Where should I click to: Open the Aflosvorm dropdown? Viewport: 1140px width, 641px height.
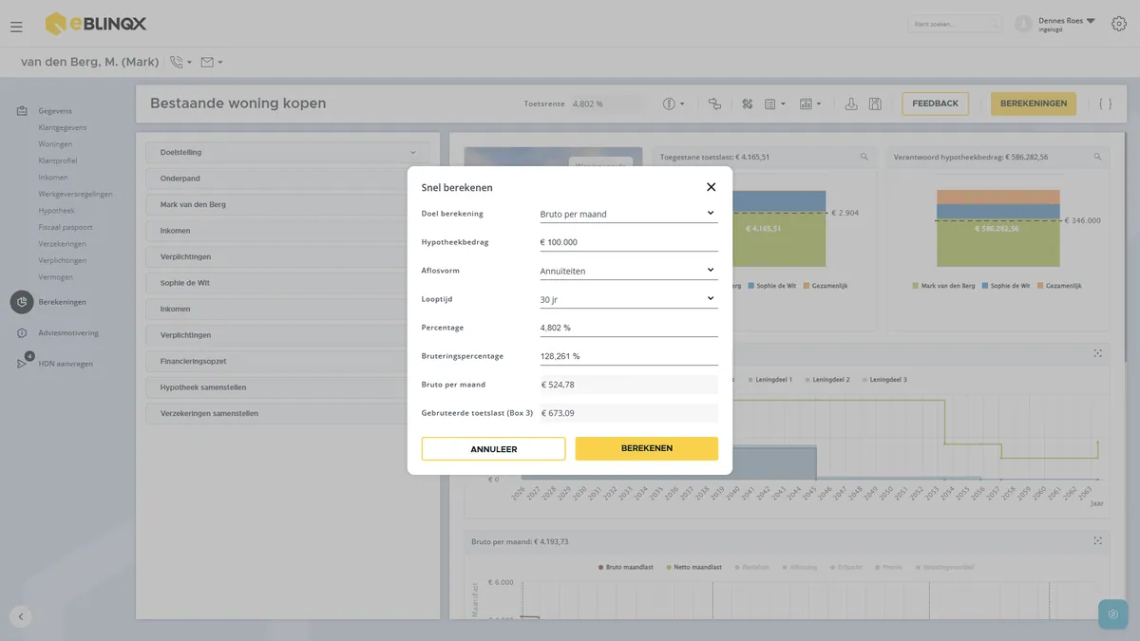coord(629,271)
